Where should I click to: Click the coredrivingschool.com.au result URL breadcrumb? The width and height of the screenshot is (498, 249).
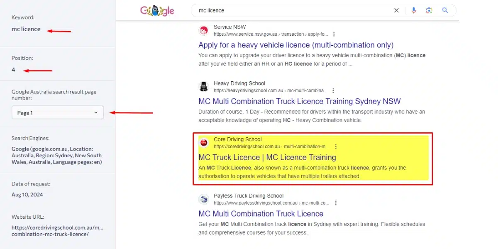pyautogui.click(x=272, y=146)
